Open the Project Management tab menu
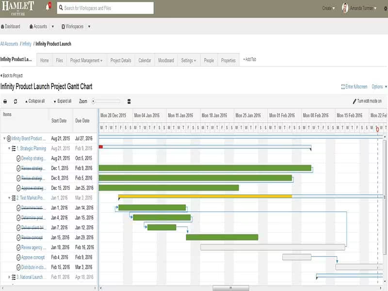The image size is (388, 291). 86,60
